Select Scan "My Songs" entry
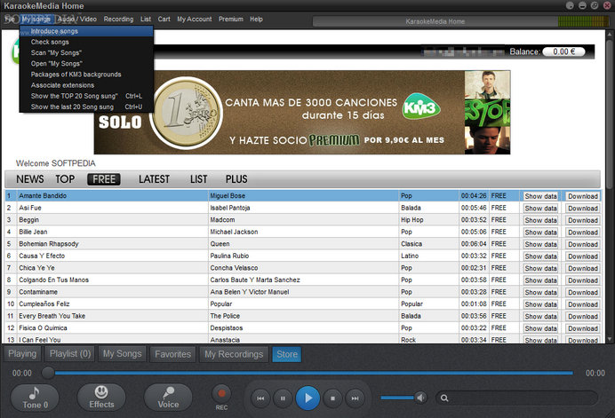The height and width of the screenshot is (418, 615). coord(86,52)
